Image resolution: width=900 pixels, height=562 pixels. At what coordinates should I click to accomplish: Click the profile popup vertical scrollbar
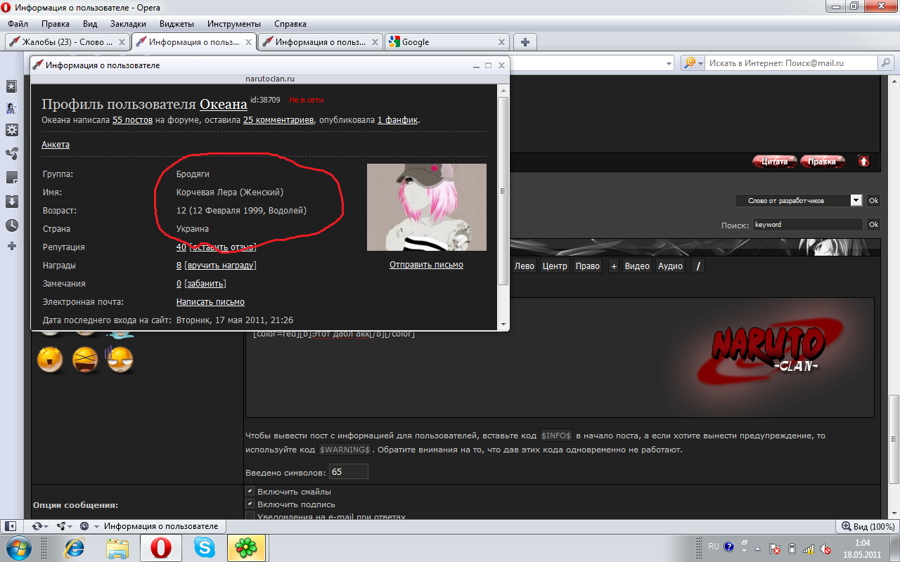point(502,190)
